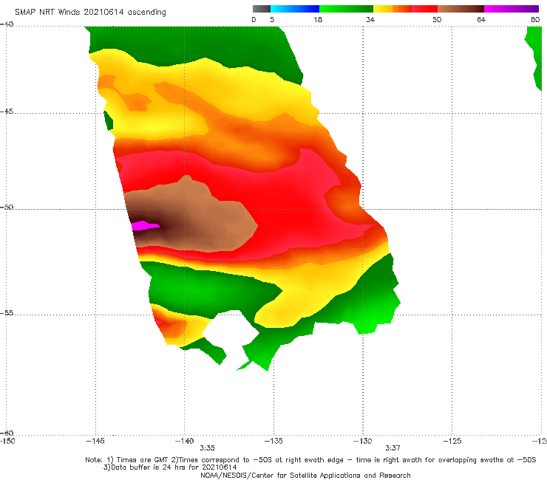Click the longitude axis label '-125'
Viewport: 547px width, 480px height.
coord(452,441)
